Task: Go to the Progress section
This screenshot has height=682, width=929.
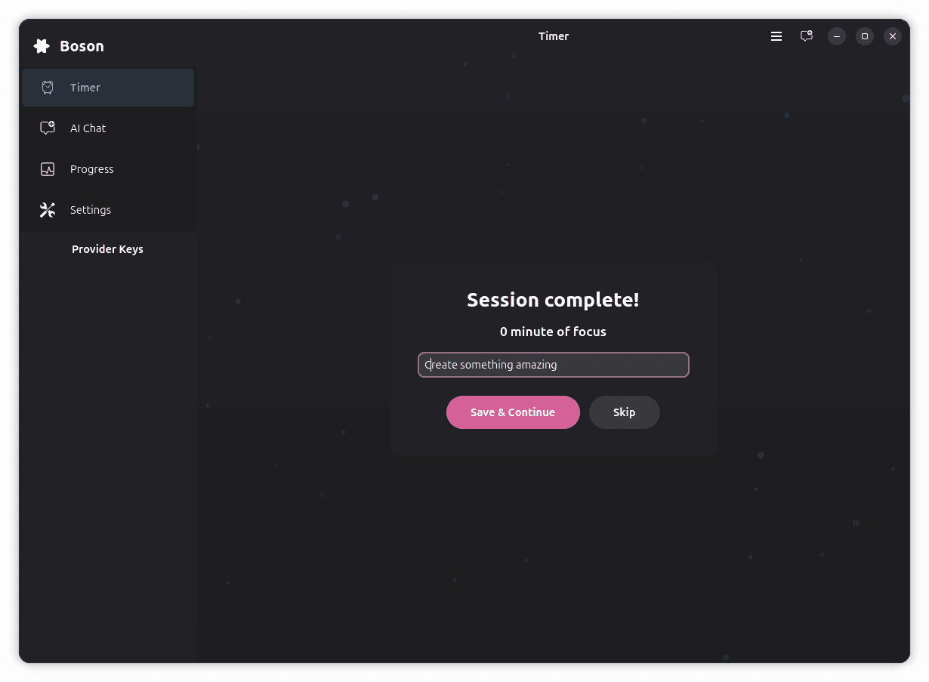Action: [x=108, y=169]
